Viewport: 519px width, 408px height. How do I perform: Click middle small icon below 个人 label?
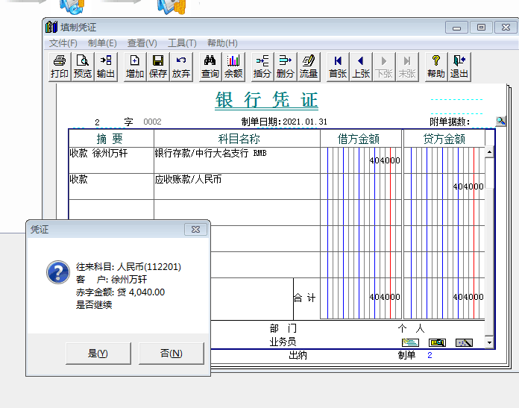pyautogui.click(x=437, y=342)
